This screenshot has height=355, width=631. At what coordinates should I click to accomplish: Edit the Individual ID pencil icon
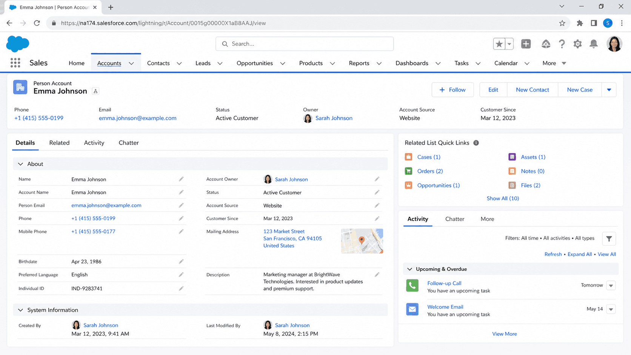181,289
